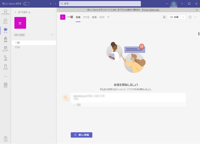Open the Assignments icon in sidebar
The width and height of the screenshot is (200, 144).
point(5,39)
